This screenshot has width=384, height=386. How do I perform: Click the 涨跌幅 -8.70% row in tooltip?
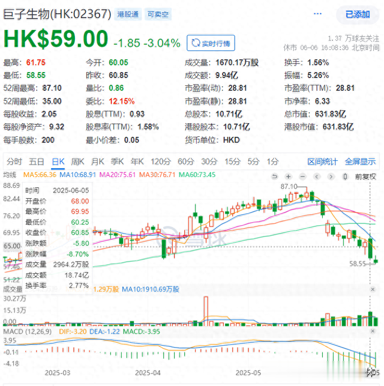point(57,254)
